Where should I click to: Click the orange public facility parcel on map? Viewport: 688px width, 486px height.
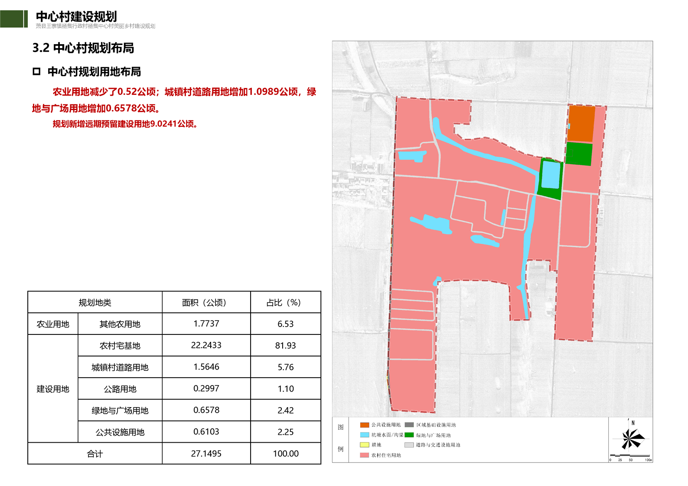pos(581,124)
